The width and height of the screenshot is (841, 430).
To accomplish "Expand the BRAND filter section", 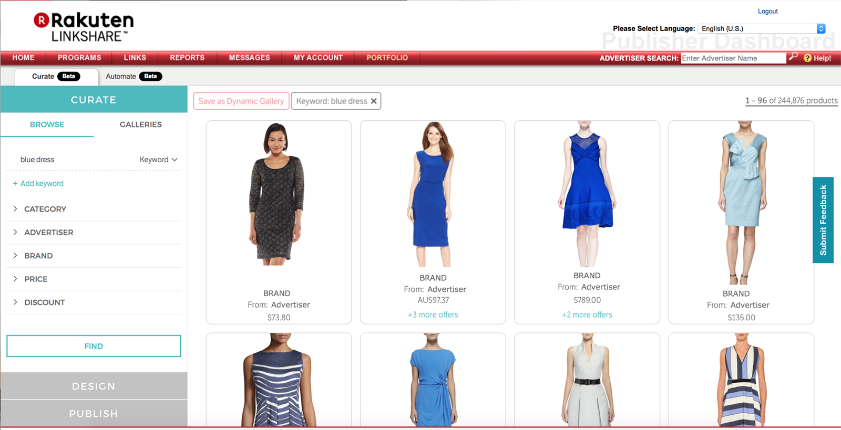I will coord(38,256).
